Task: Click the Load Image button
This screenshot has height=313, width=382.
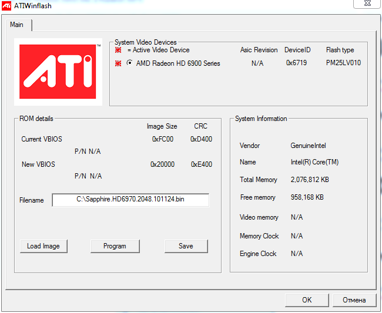Action: pyautogui.click(x=43, y=246)
